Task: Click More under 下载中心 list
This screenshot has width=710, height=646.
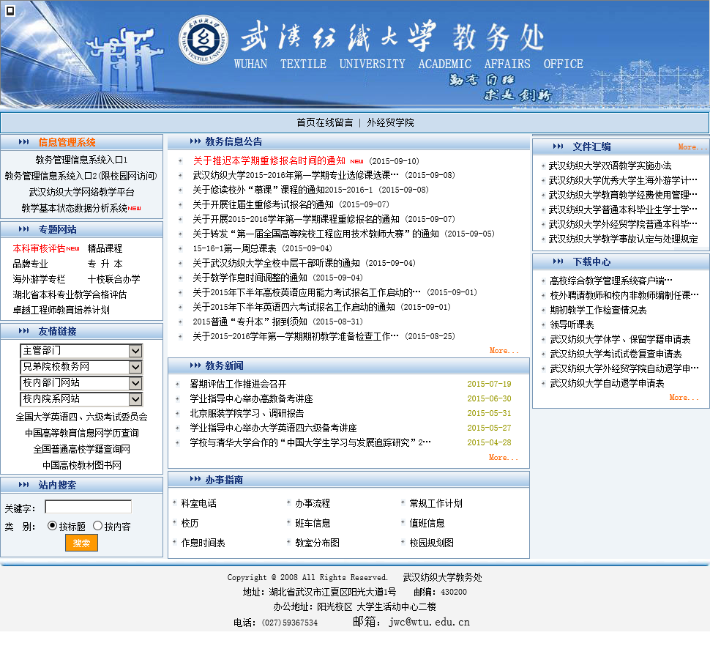Action: [x=684, y=397]
